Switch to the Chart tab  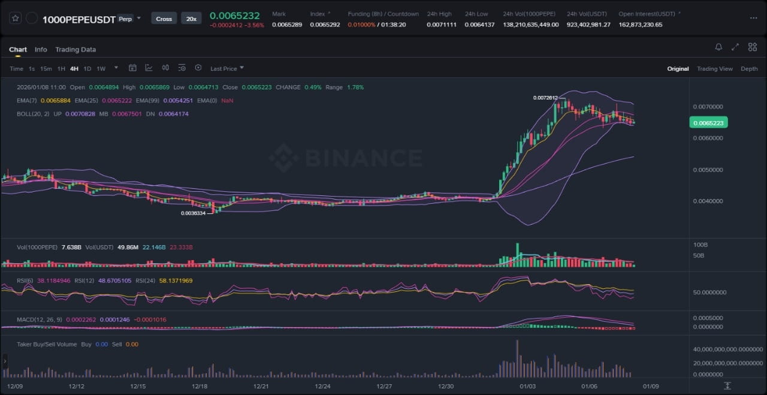coord(18,49)
